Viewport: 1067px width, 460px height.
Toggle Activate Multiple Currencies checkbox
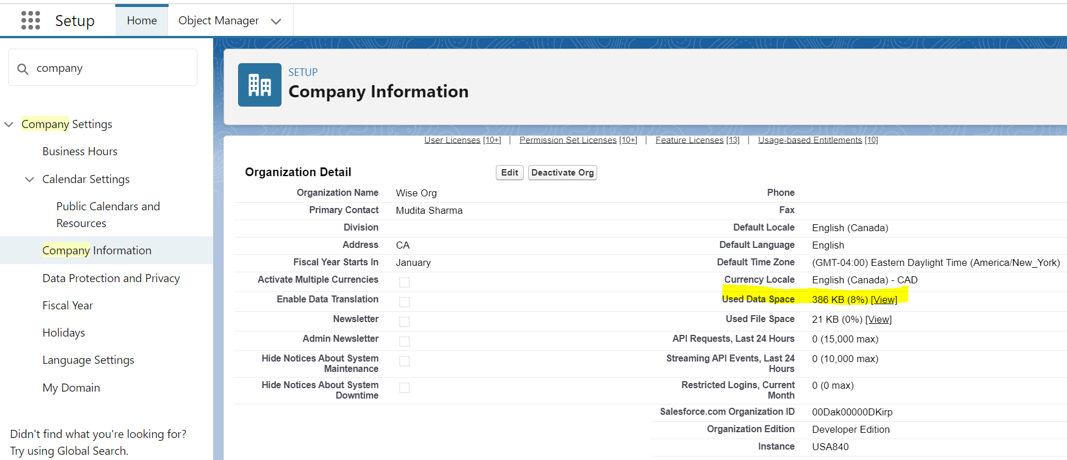coord(404,282)
